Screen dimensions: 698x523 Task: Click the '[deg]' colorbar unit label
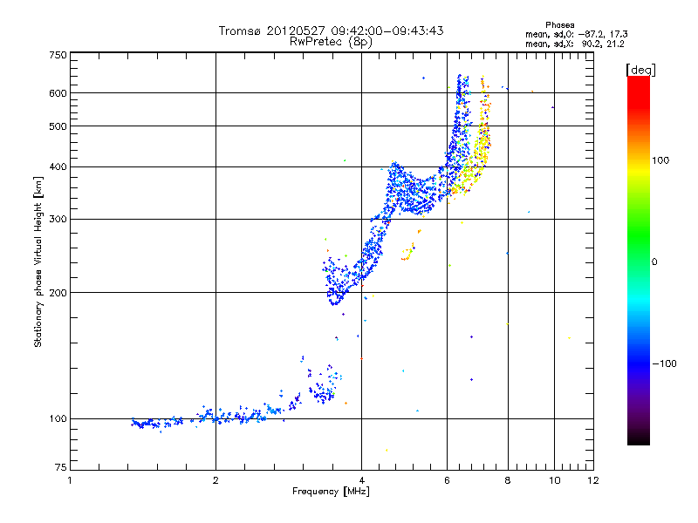click(640, 70)
